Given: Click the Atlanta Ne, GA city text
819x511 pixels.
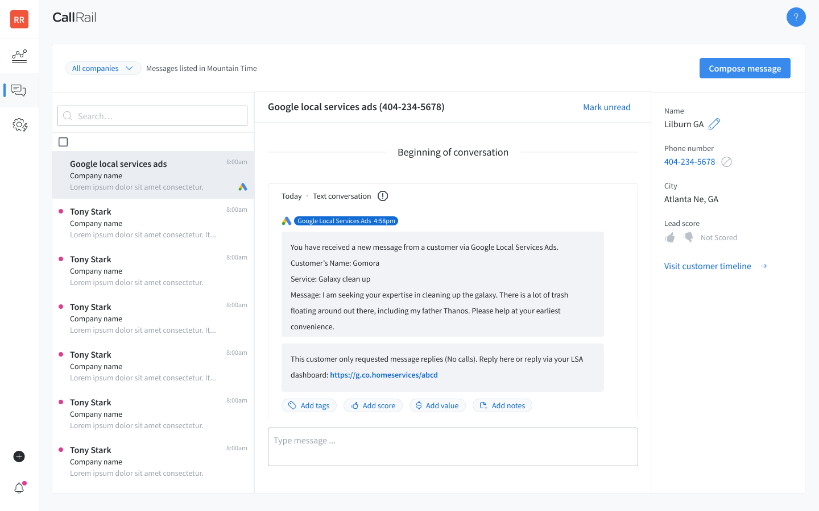Looking at the screenshot, I should (691, 199).
